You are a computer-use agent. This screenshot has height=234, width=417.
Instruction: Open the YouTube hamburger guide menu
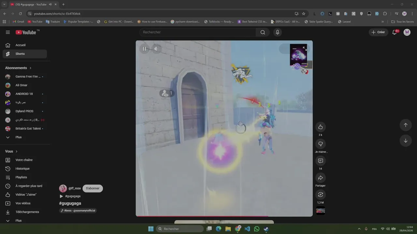tap(8, 32)
